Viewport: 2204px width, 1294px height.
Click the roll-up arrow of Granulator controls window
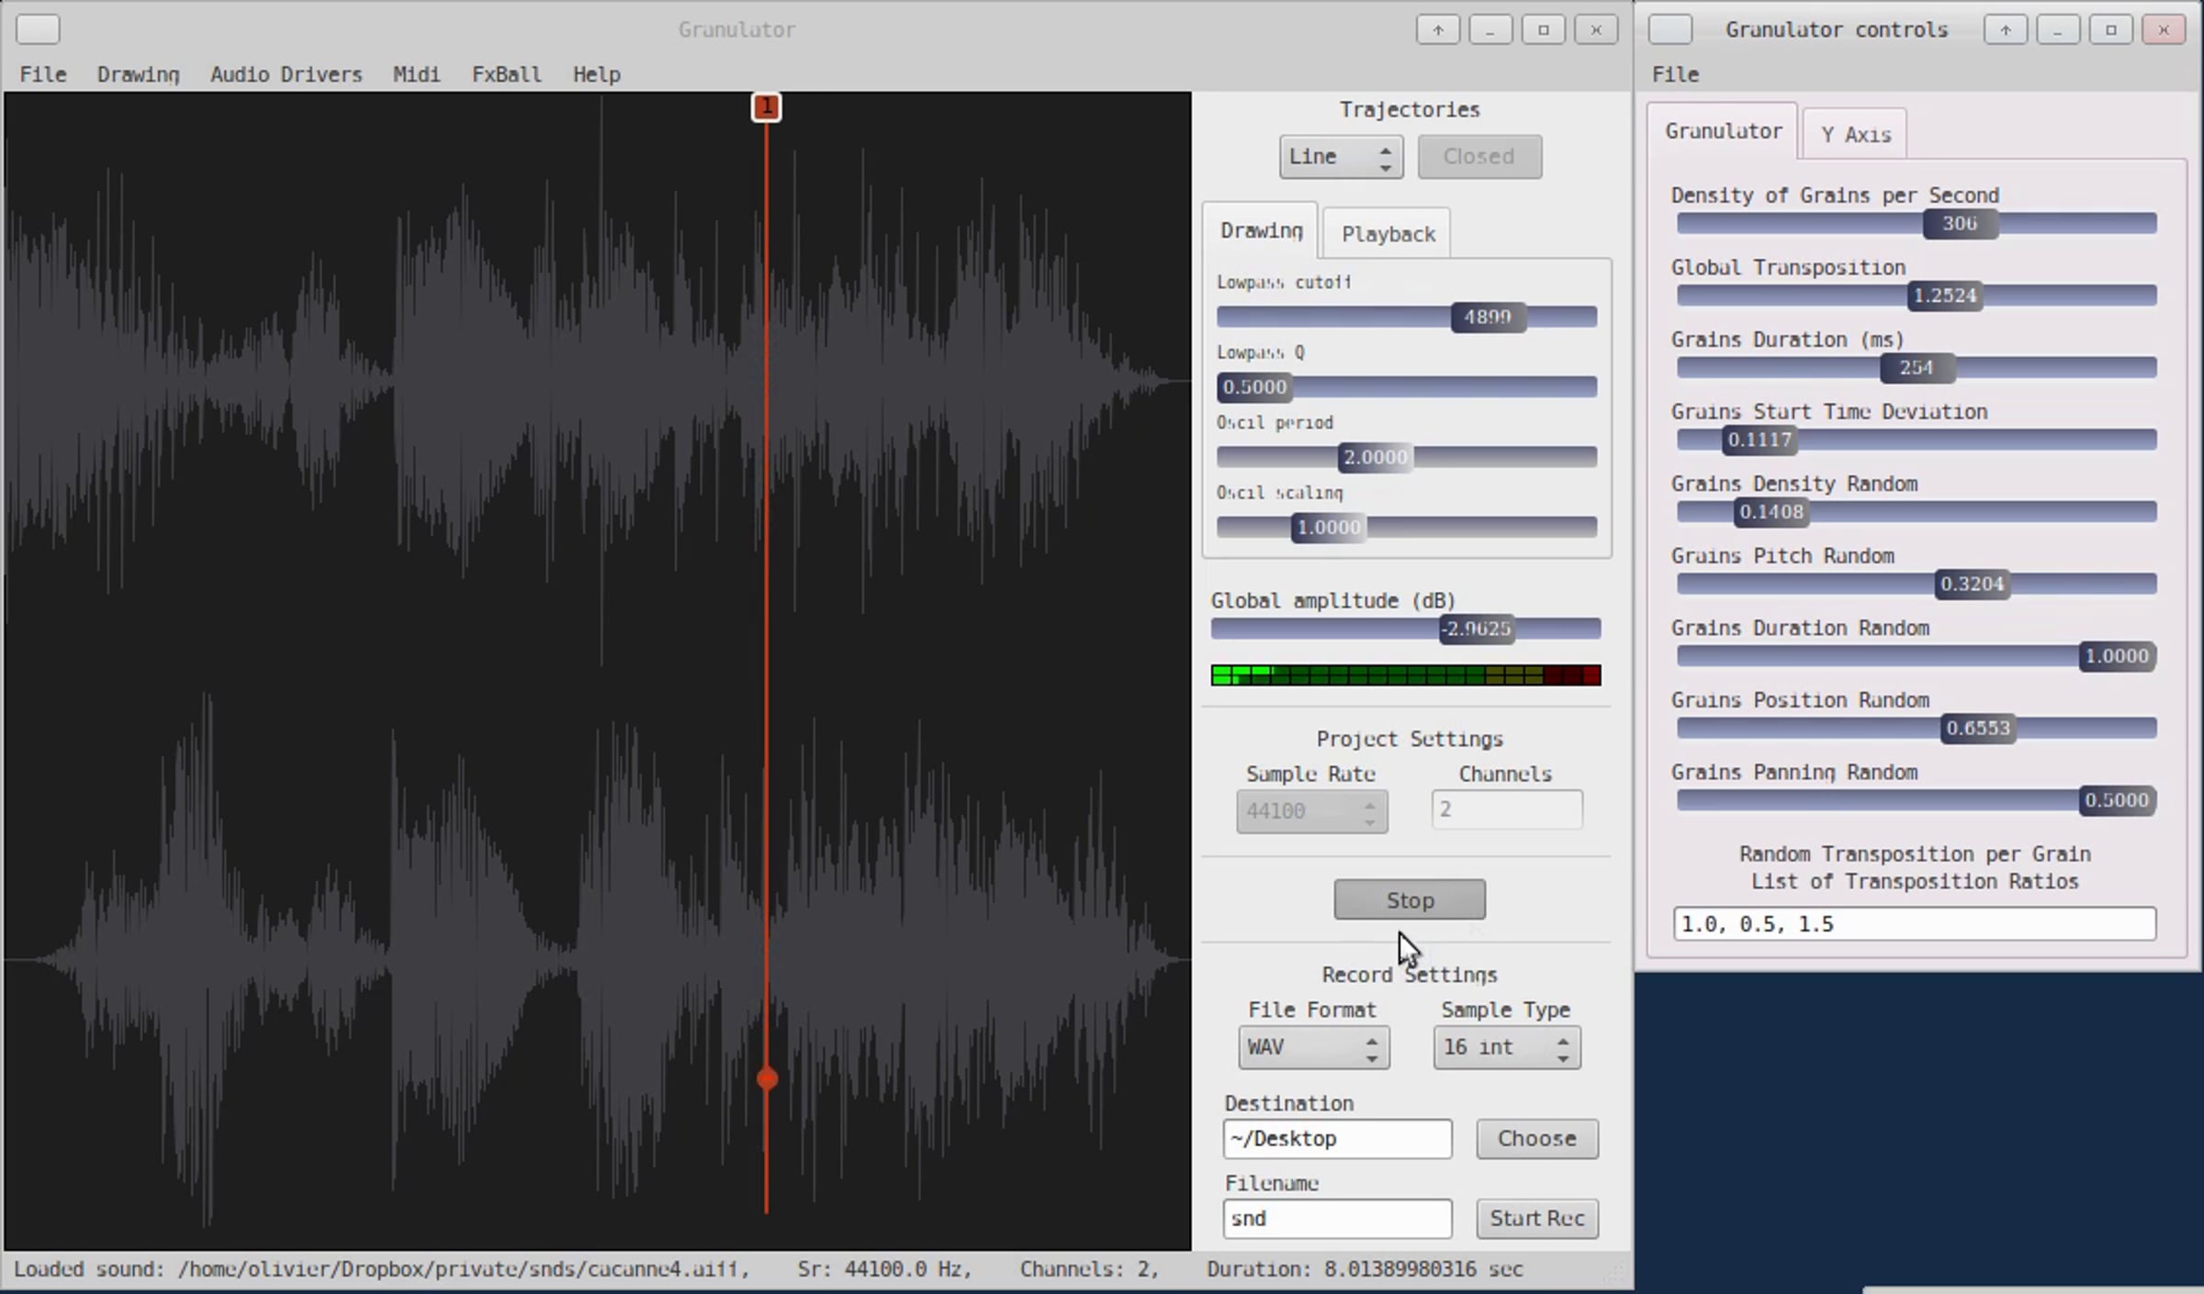coord(2005,30)
